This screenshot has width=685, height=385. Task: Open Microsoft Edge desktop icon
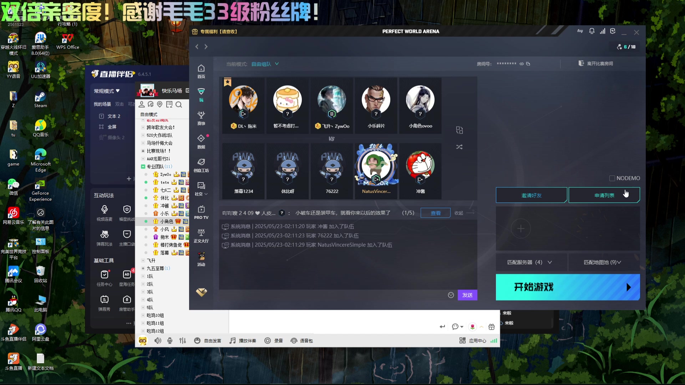(41, 160)
